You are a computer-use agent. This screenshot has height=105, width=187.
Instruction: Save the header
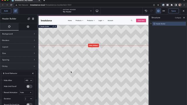click(x=174, y=11)
